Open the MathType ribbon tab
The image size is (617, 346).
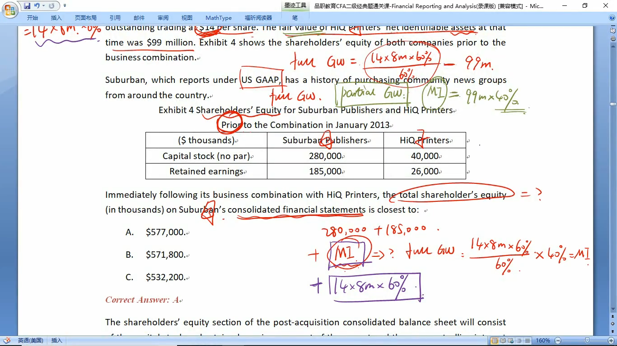pos(219,18)
